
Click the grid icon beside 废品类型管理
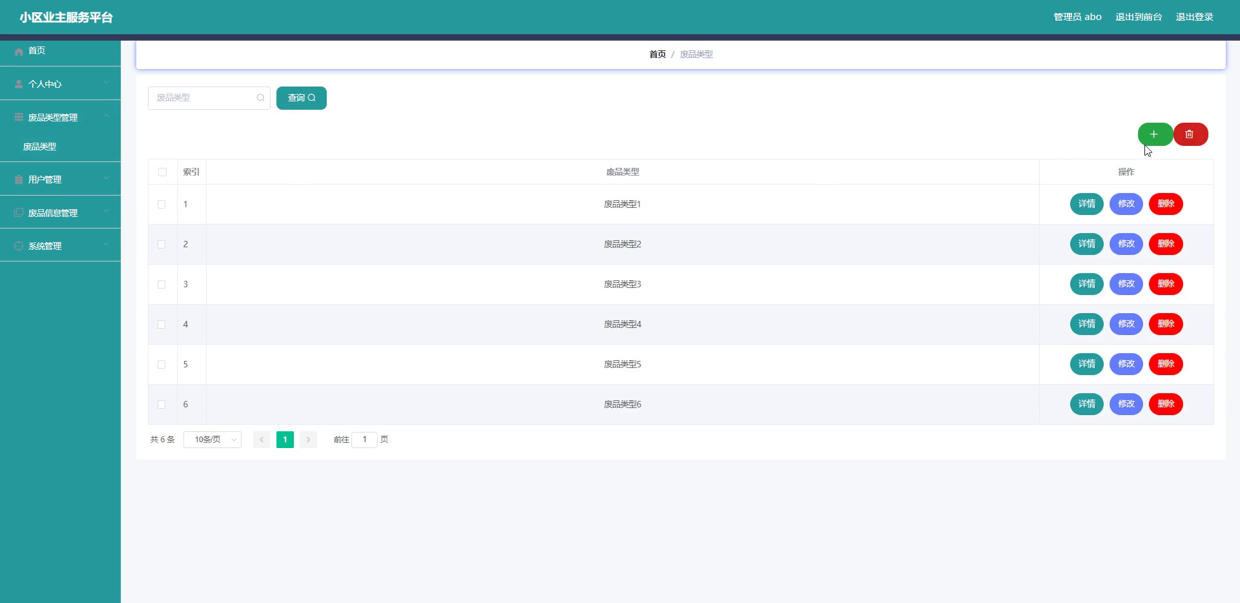19,117
